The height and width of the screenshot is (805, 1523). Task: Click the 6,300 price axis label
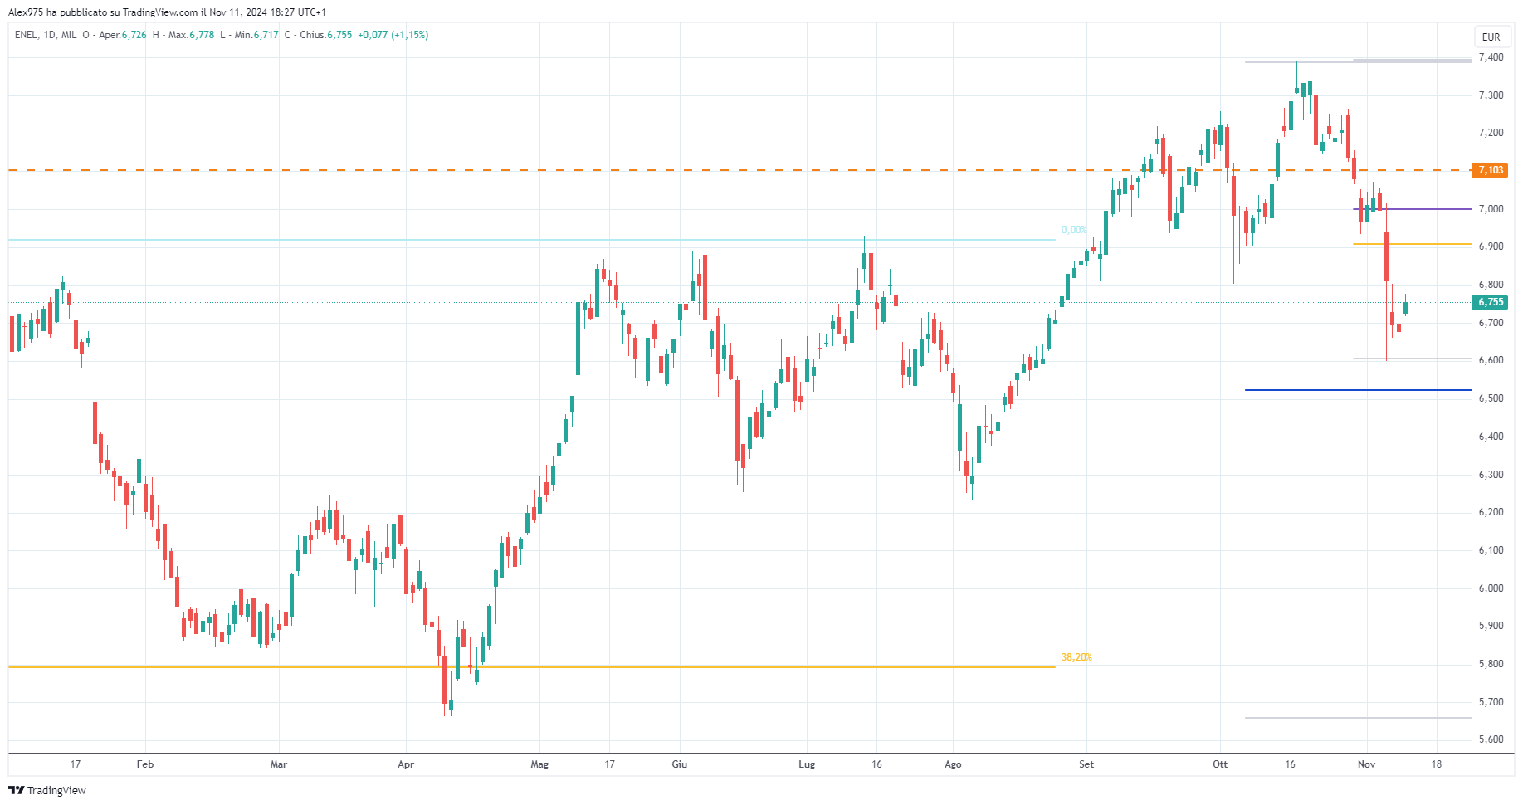[1491, 475]
